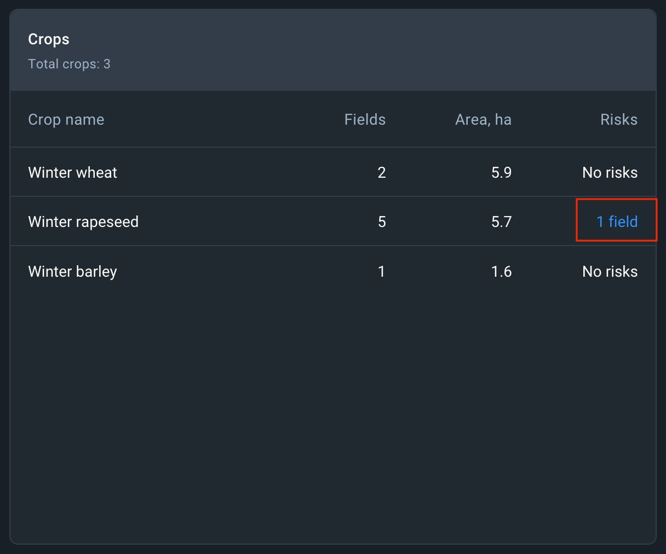Image resolution: width=666 pixels, height=554 pixels.
Task: Click the Crops panel title
Action: [x=49, y=39]
